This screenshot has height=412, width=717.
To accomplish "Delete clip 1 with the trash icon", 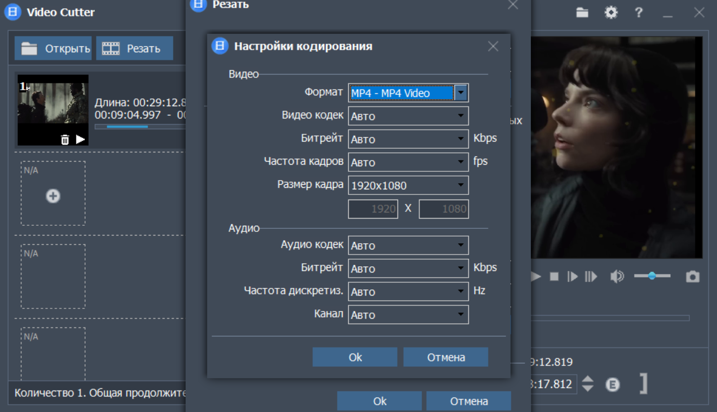I will pyautogui.click(x=65, y=140).
